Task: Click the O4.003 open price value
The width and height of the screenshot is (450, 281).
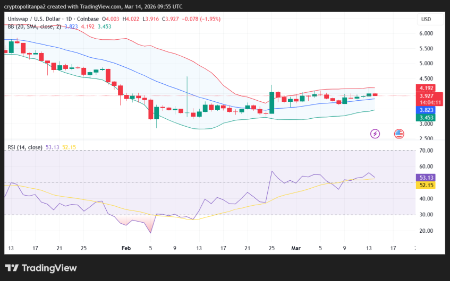Action: pos(111,19)
